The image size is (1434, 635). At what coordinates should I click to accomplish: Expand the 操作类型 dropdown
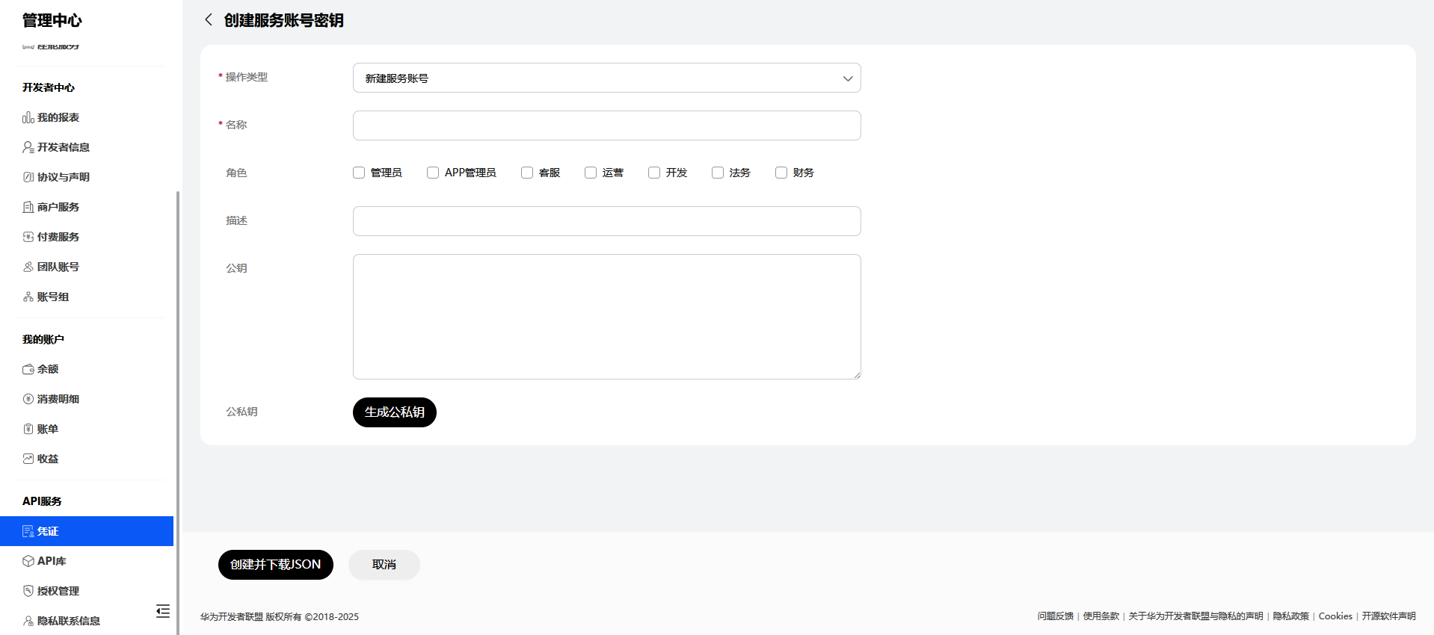pos(607,78)
